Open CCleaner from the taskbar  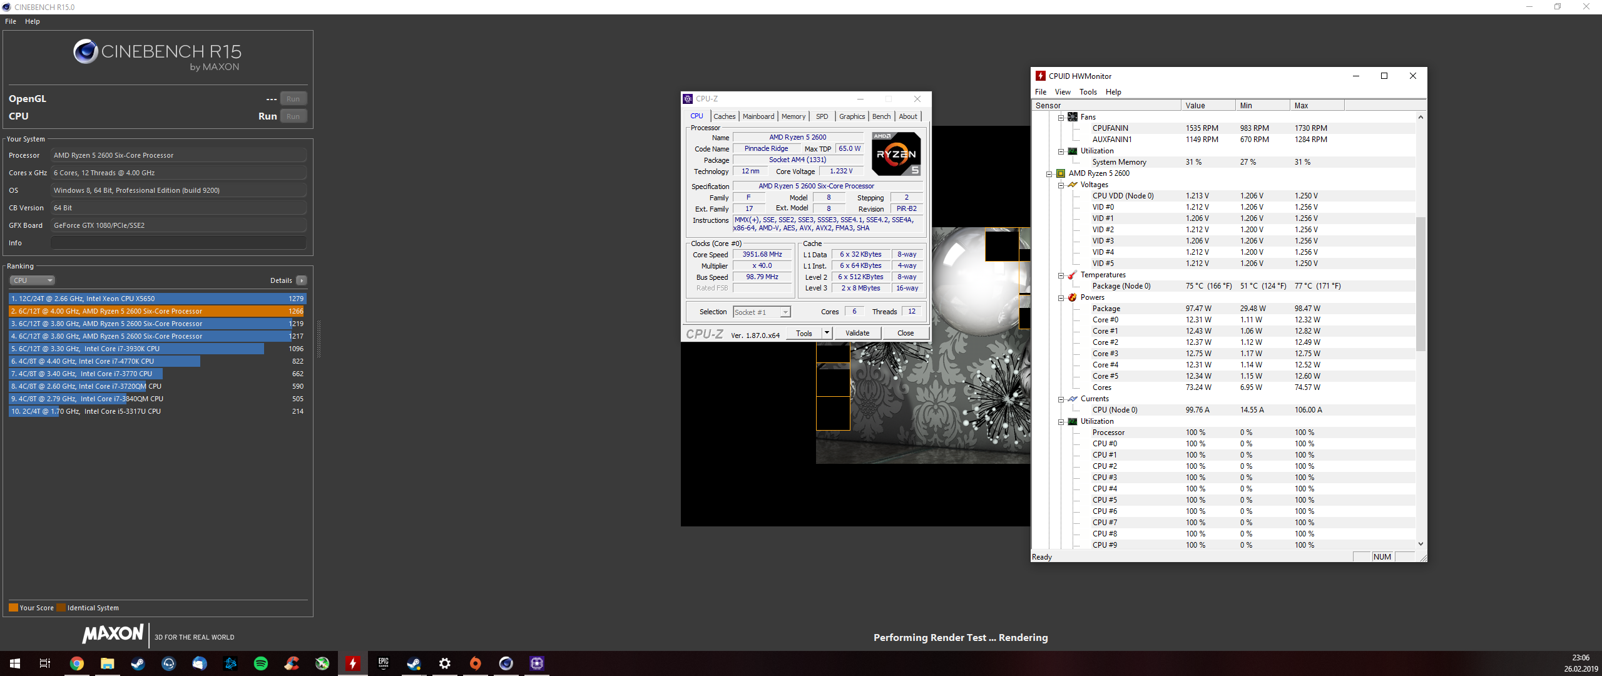(292, 663)
